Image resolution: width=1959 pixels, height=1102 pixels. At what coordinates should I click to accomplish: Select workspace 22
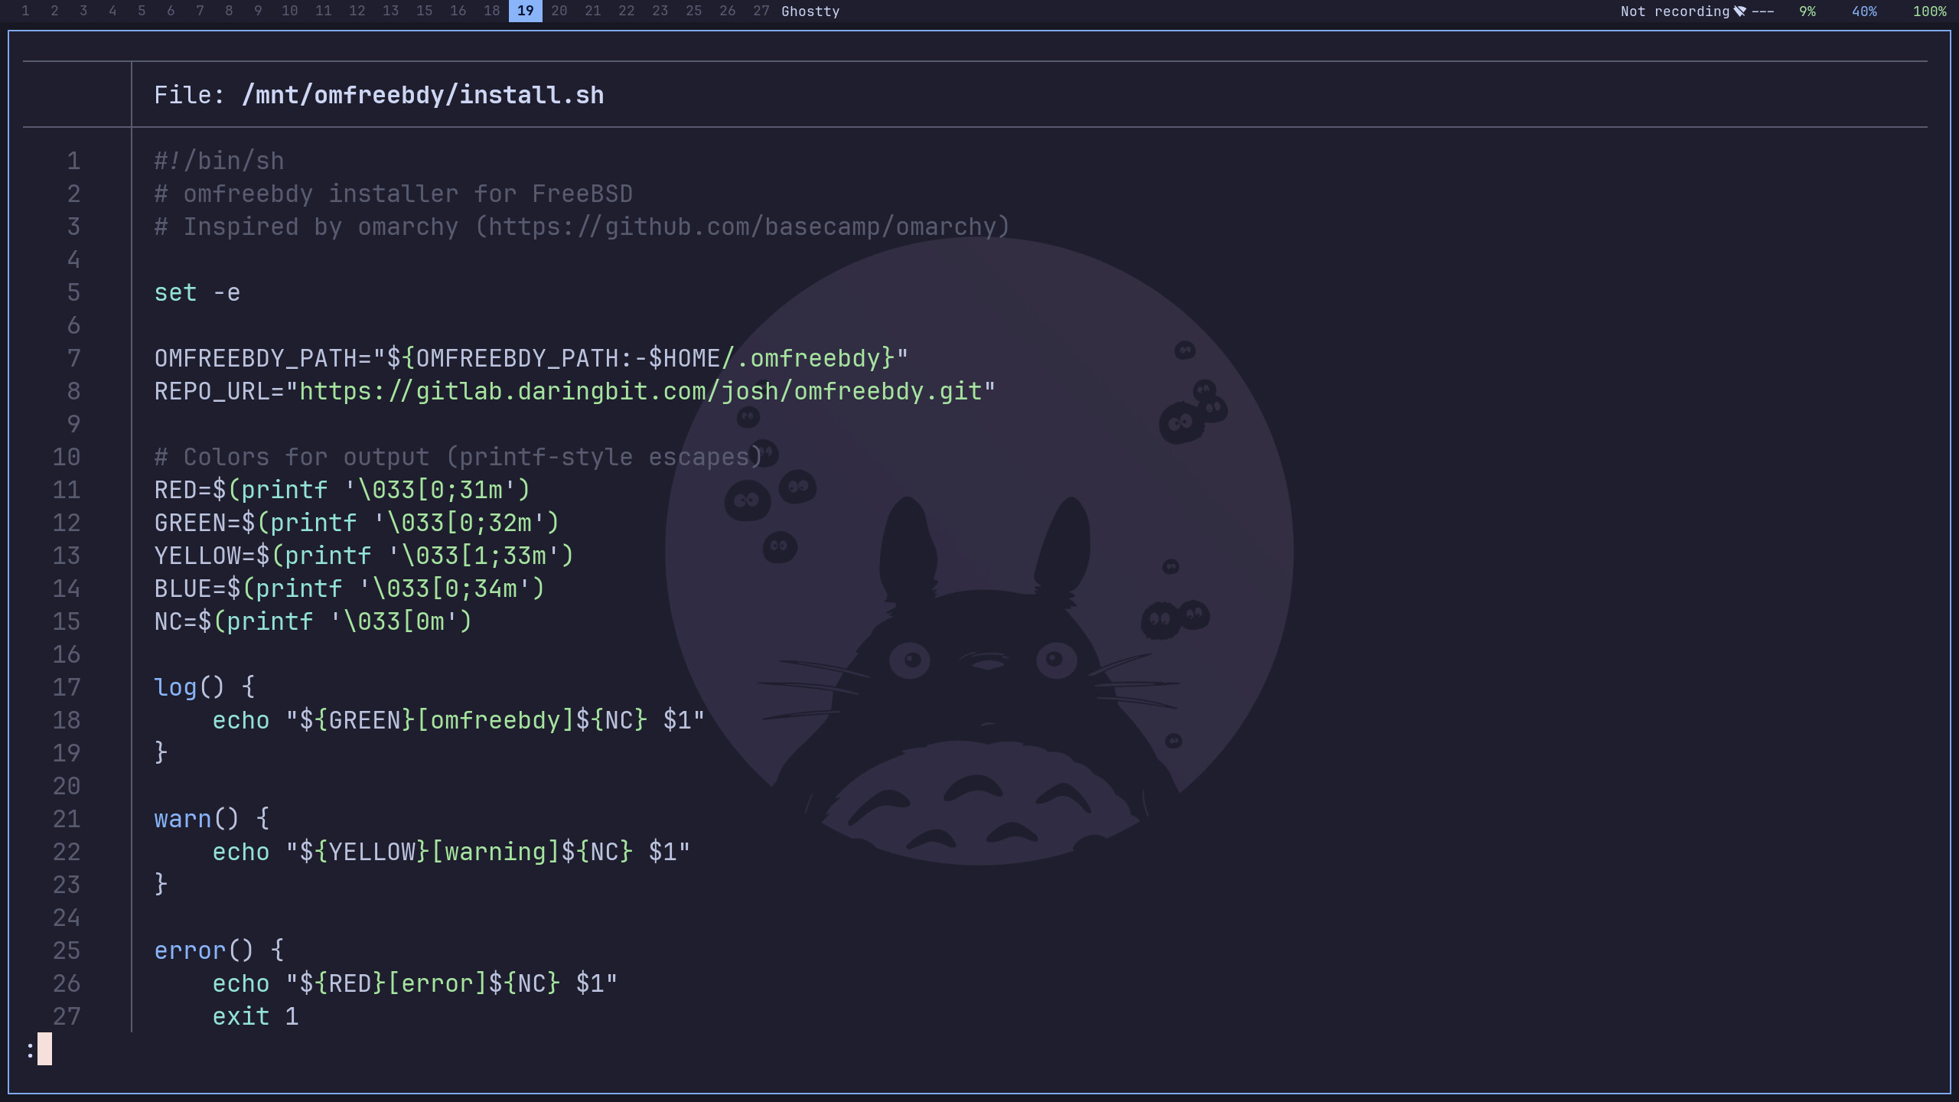click(x=627, y=11)
